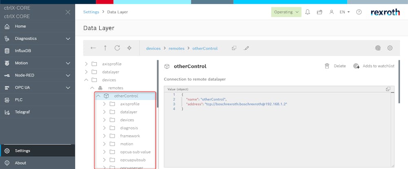Expand the opcuapubsub folder
Image resolution: width=408 pixels, height=169 pixels.
coord(104,160)
